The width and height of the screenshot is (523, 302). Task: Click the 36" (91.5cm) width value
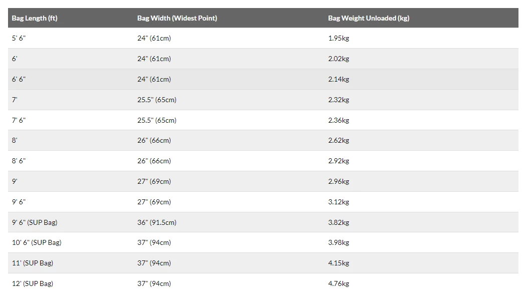(x=157, y=222)
